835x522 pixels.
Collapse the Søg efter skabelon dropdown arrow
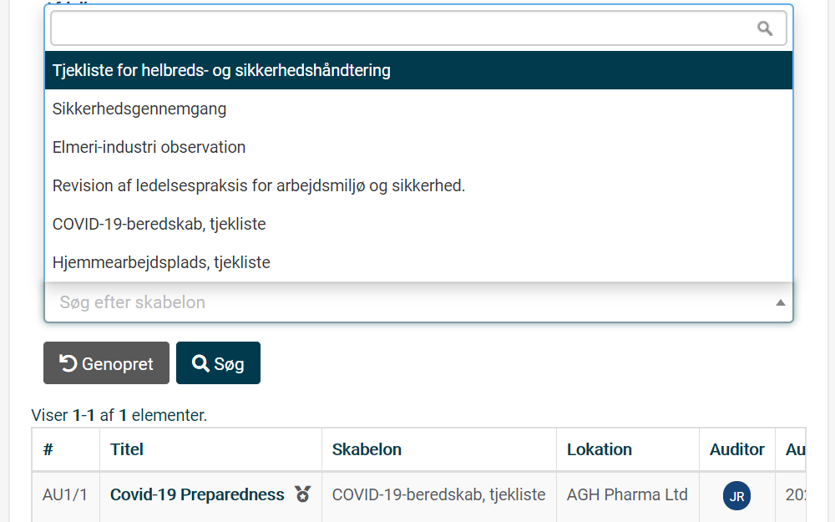pyautogui.click(x=780, y=302)
